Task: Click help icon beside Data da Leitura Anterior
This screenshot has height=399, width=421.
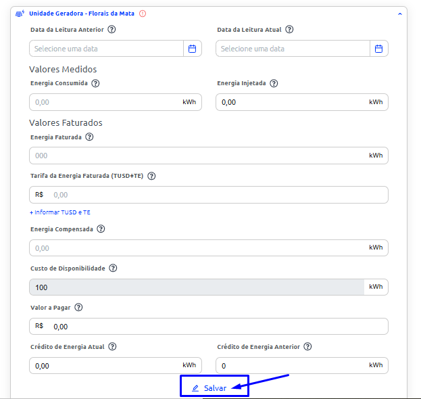Action: coord(112,30)
